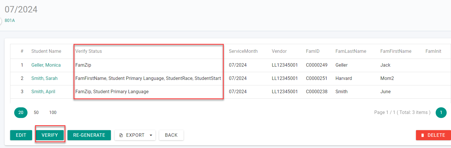451x148 pixels.
Task: Click the Vendor column header
Action: tap(279, 51)
